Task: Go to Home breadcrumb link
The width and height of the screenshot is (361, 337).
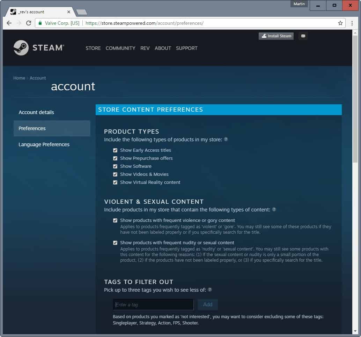Action: [19, 78]
